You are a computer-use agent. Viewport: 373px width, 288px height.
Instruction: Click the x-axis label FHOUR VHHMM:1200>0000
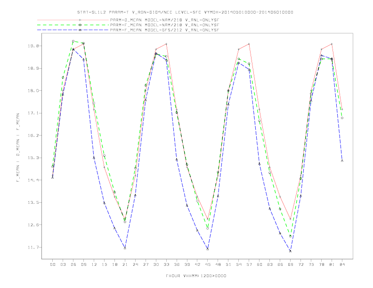click(x=196, y=276)
